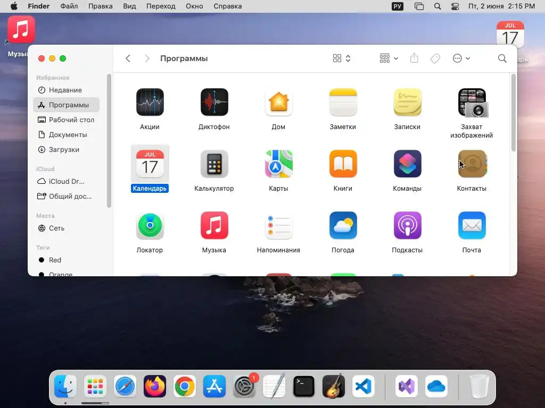Select the Дом app icon
Image resolution: width=545 pixels, height=408 pixels.
(278, 102)
